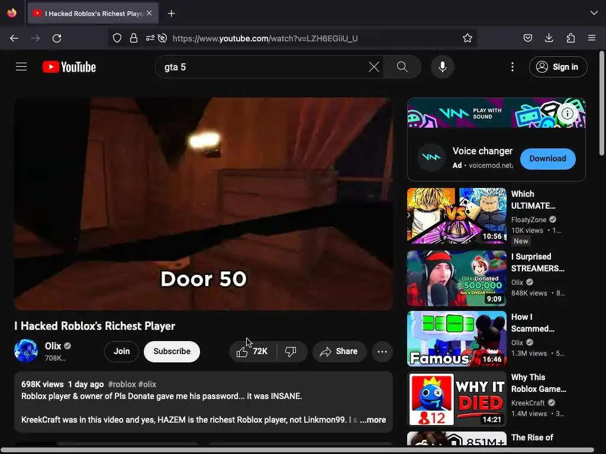Click the #roblox hashtag
Image resolution: width=606 pixels, height=454 pixels.
pyautogui.click(x=122, y=384)
